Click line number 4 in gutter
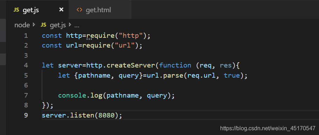Image resolution: width=319 pixels, height=135 pixels. pyautogui.click(x=26, y=65)
